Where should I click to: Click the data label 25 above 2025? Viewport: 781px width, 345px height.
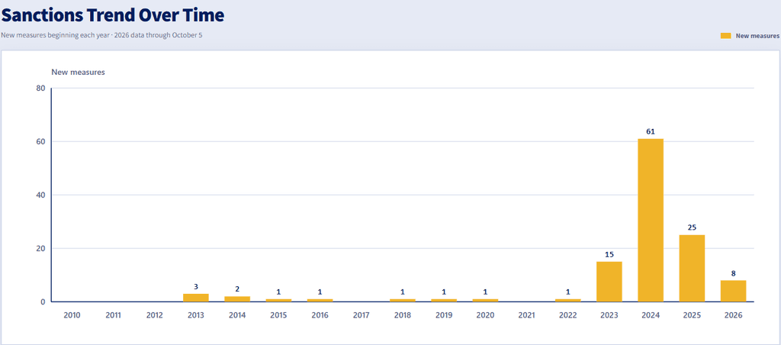692,227
